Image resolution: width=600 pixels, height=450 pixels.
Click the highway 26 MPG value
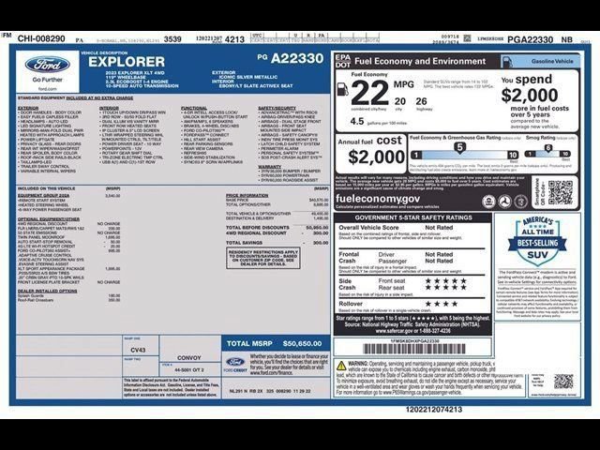pos(421,101)
